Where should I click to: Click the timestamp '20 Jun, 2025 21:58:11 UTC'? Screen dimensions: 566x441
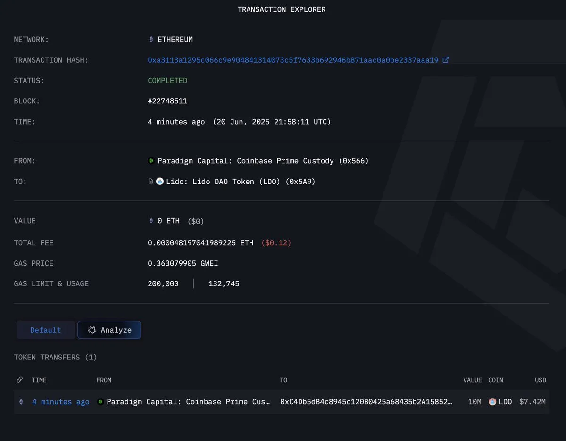point(272,122)
